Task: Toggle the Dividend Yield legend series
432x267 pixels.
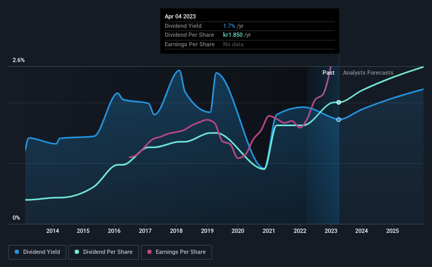Action: (x=37, y=252)
